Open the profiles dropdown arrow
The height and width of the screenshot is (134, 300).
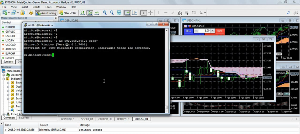pos(18,13)
